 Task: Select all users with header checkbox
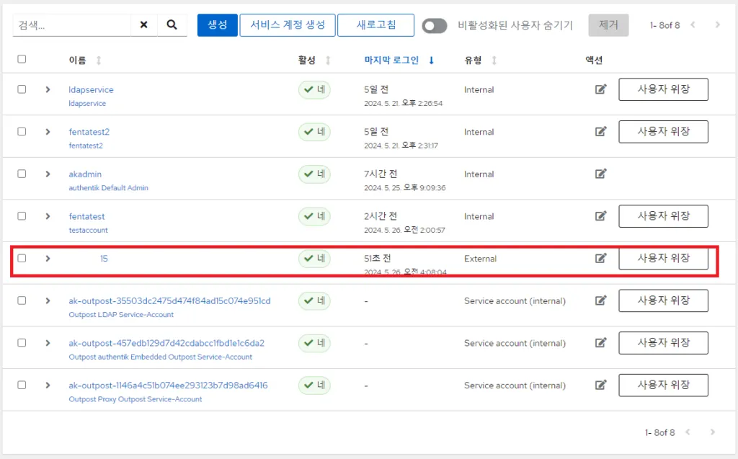[x=22, y=59]
